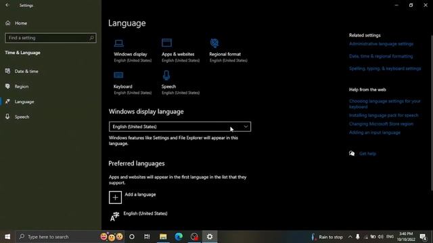Click the settings page vertical scrollbar
Viewport: 433px width, 243px height.
432,113
